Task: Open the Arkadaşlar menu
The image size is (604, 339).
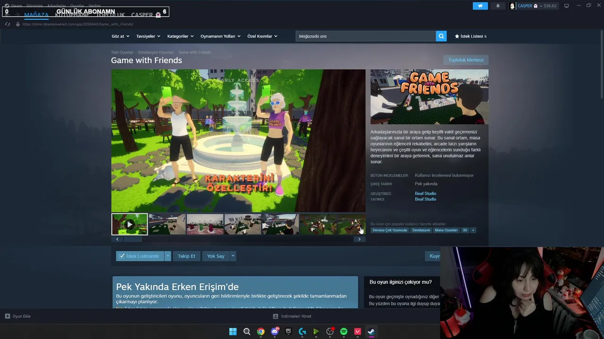Action: pos(57,6)
